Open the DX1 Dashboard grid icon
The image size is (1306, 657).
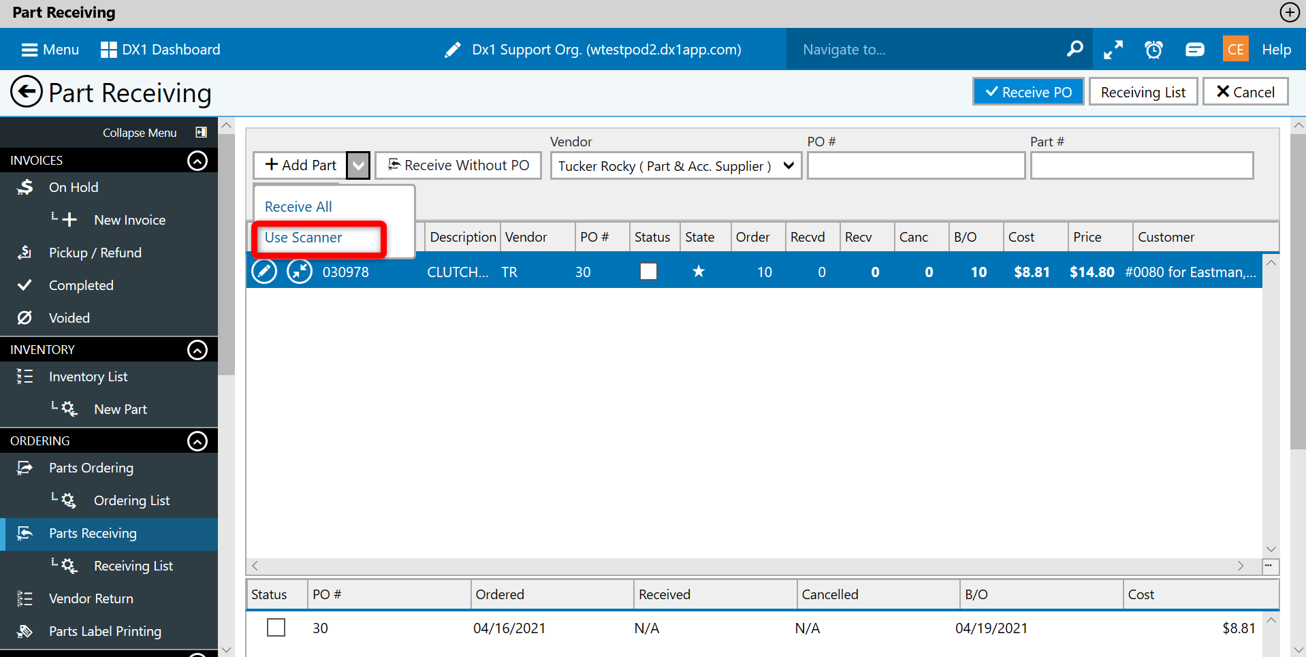108,50
